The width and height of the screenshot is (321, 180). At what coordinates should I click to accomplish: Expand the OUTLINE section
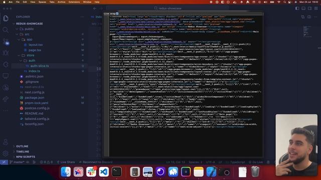22,146
